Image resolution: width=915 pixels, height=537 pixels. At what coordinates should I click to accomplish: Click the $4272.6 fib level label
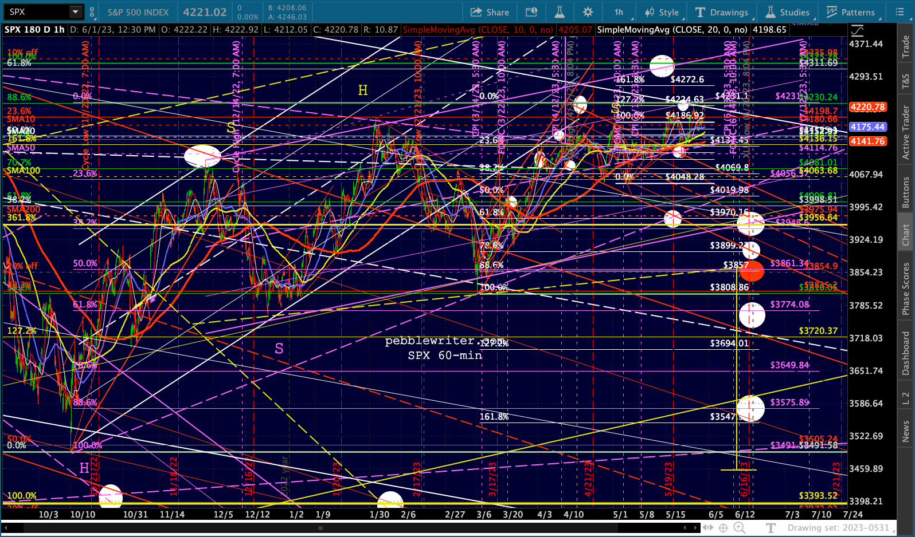[x=687, y=80]
